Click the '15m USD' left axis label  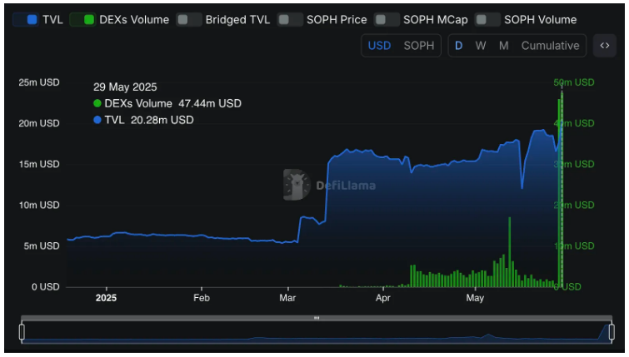(x=39, y=164)
